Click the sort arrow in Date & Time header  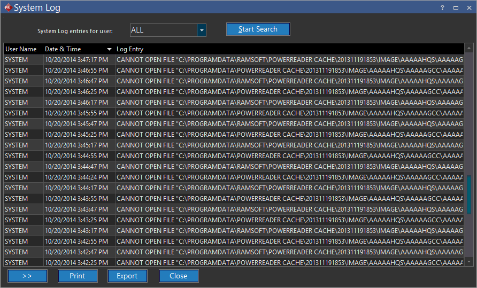coord(110,49)
